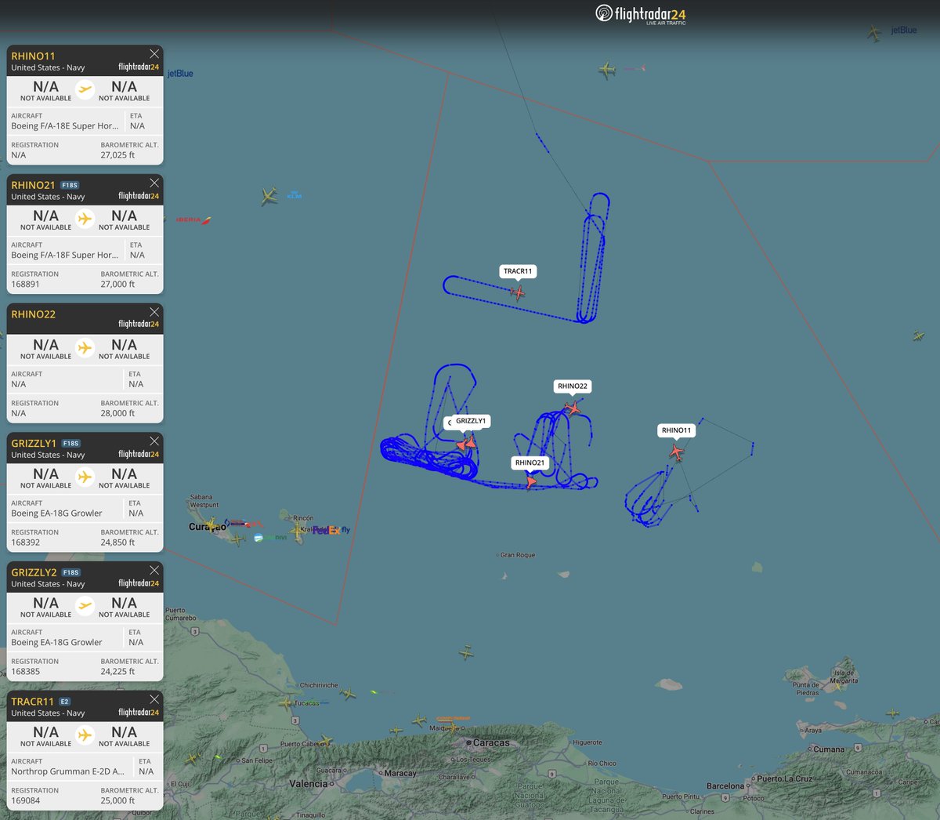Image resolution: width=940 pixels, height=820 pixels.
Task: Click the route plane icon in GRIZZLY1 card
Action: coord(85,477)
